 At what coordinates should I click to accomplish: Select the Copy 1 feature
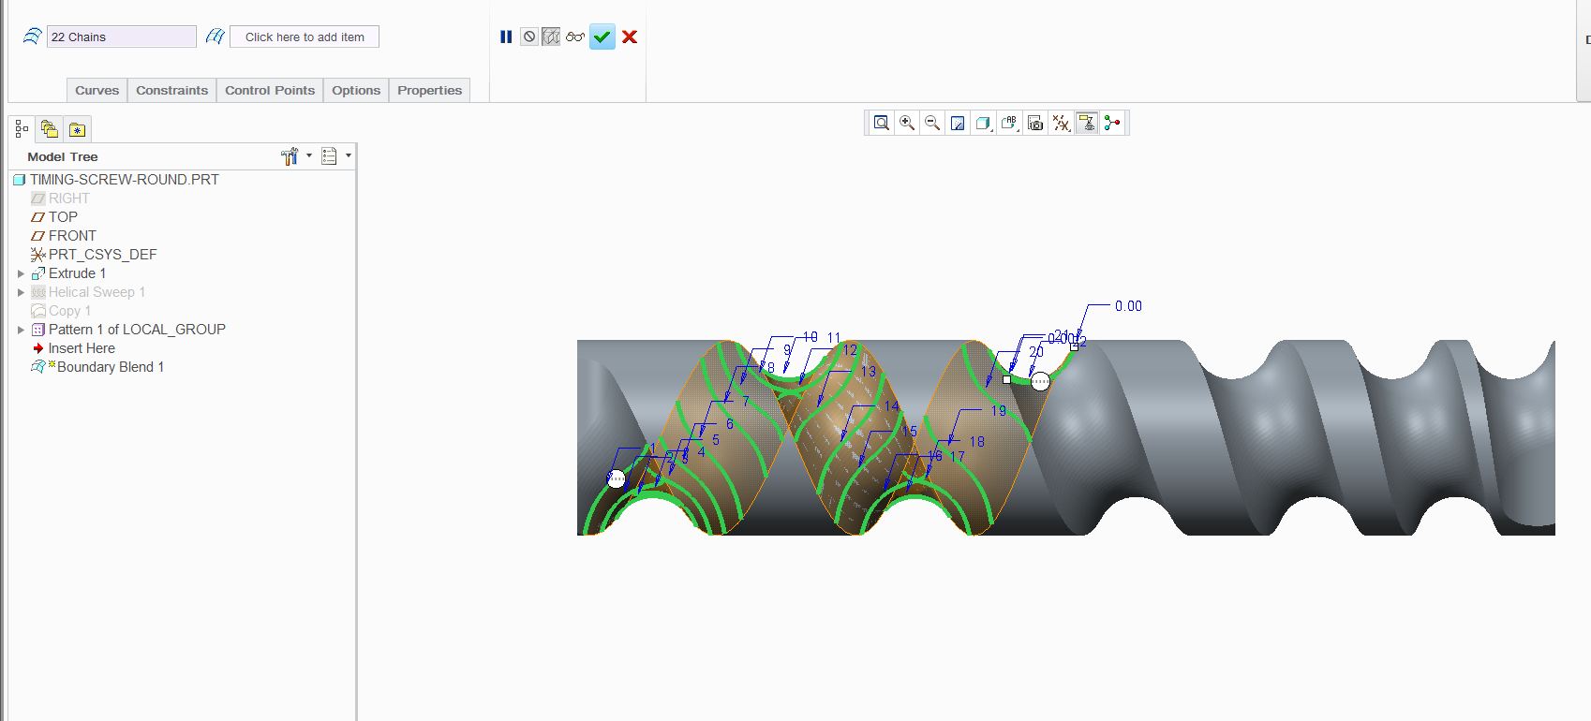tap(69, 311)
